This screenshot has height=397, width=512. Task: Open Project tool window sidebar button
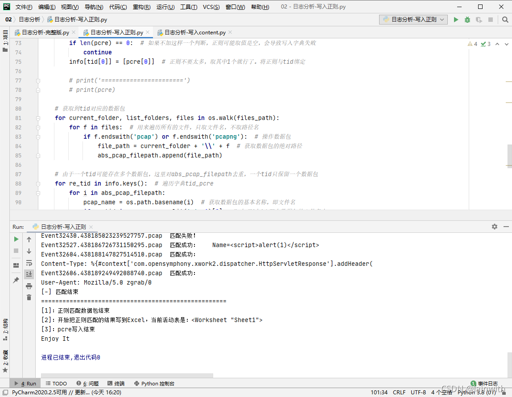5,41
